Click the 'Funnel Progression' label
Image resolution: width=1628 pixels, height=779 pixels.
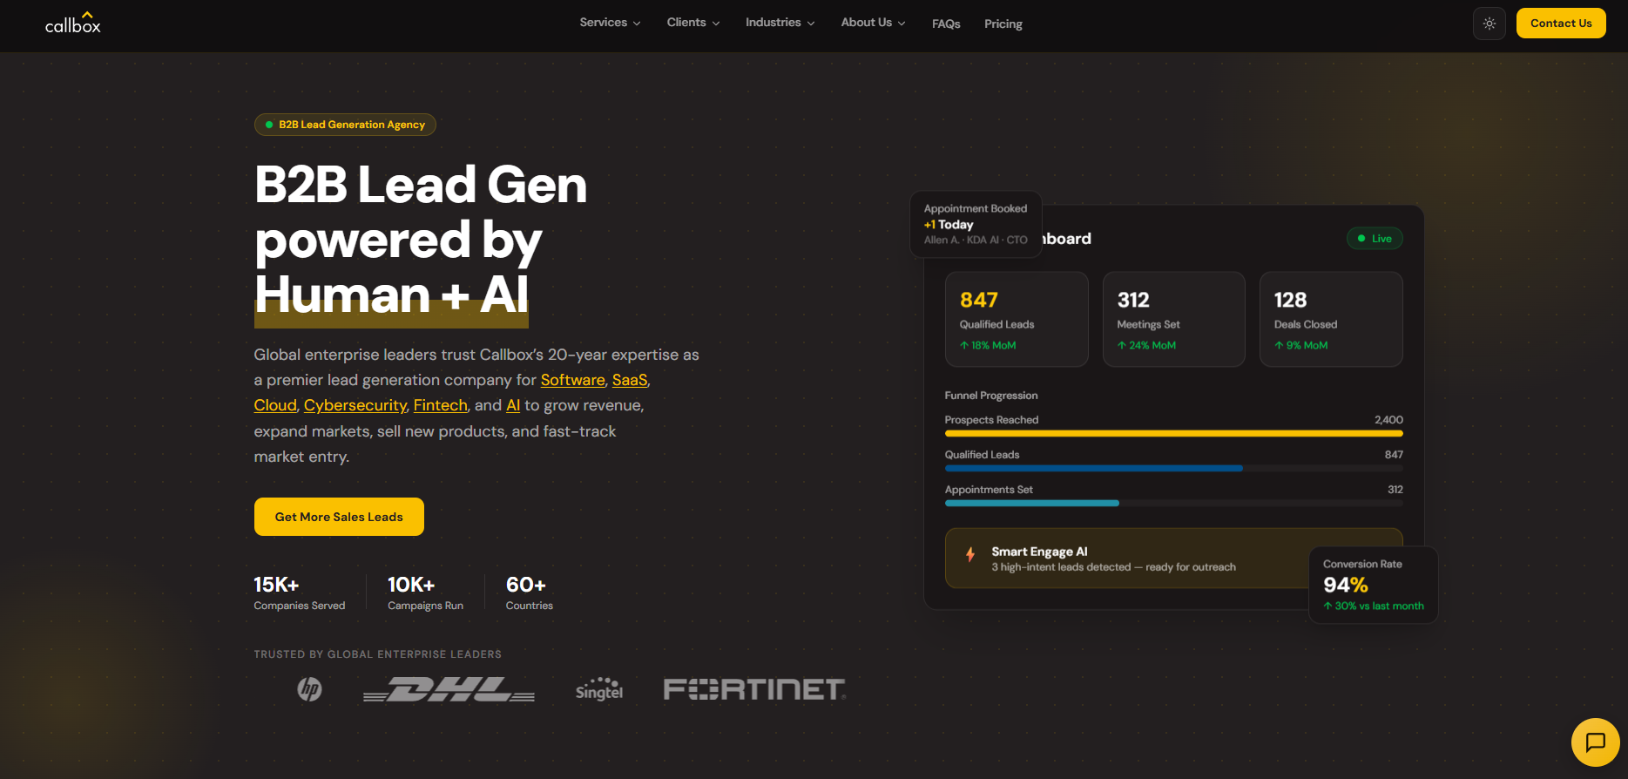pyautogui.click(x=991, y=396)
